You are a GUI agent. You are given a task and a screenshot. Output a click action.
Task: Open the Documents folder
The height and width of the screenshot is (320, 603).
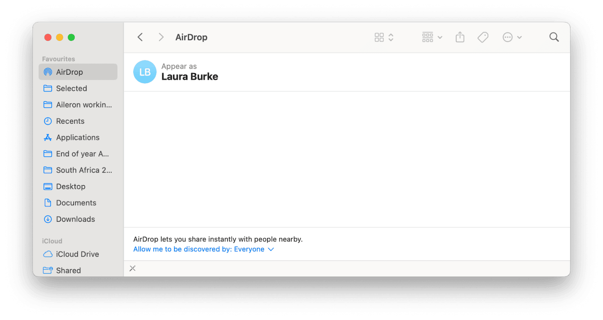(76, 203)
